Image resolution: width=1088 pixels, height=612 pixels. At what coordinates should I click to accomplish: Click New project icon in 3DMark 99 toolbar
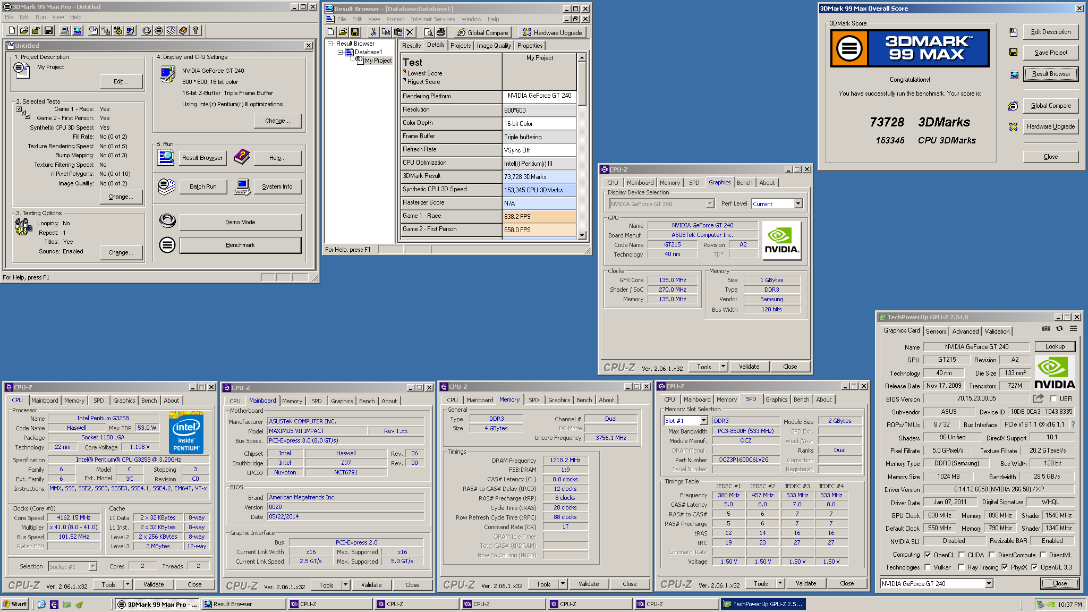pos(11,30)
